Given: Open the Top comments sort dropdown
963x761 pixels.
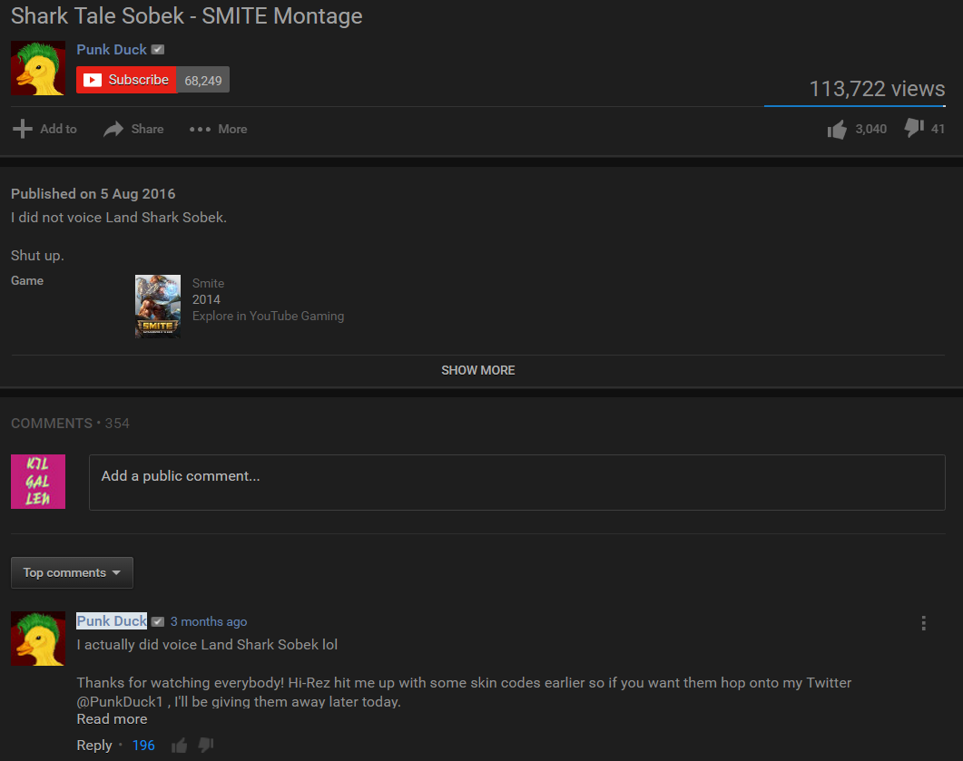Looking at the screenshot, I should (x=72, y=572).
